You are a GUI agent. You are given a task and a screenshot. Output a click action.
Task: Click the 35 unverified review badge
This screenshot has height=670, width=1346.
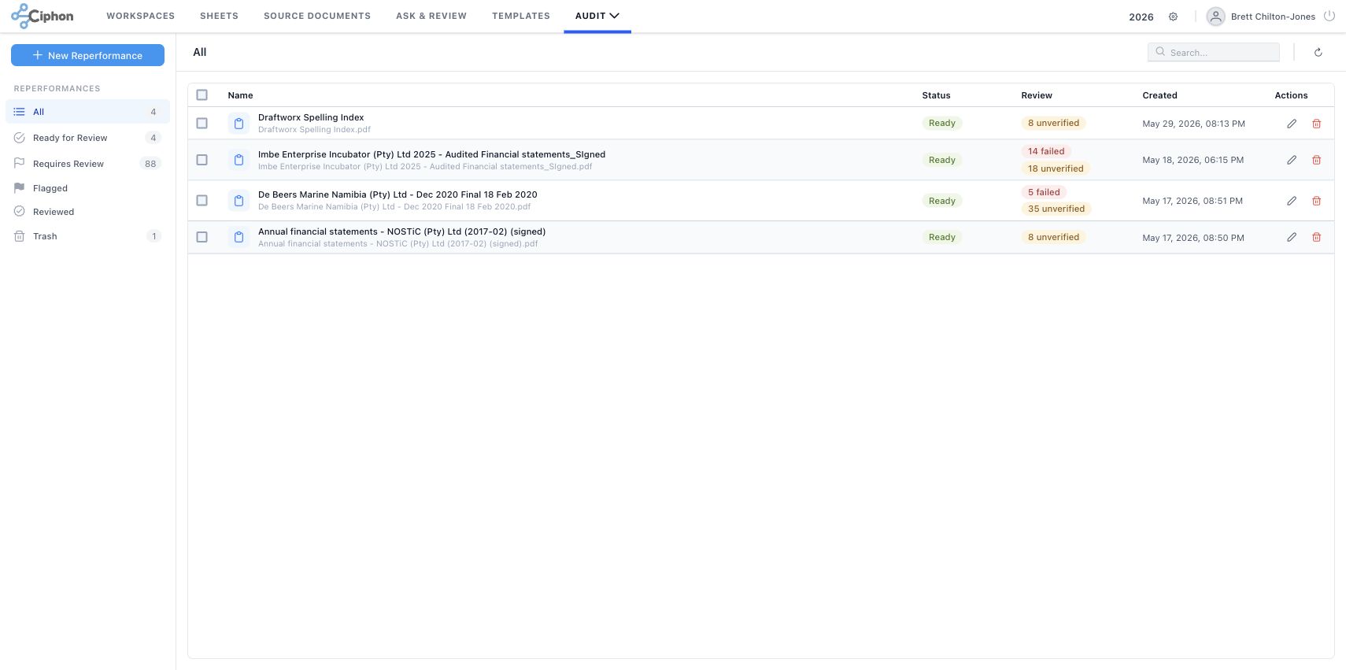[1056, 209]
